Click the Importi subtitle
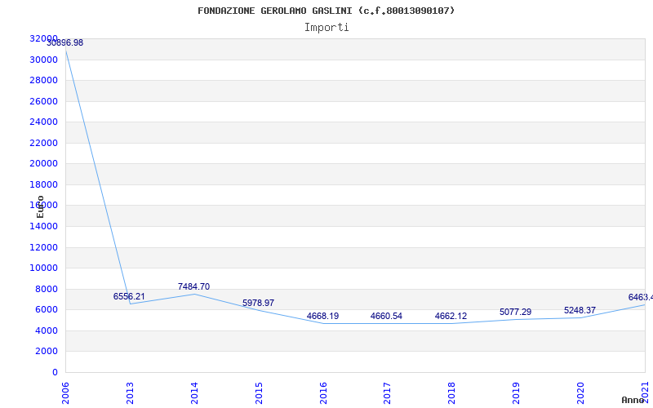 tap(326, 28)
